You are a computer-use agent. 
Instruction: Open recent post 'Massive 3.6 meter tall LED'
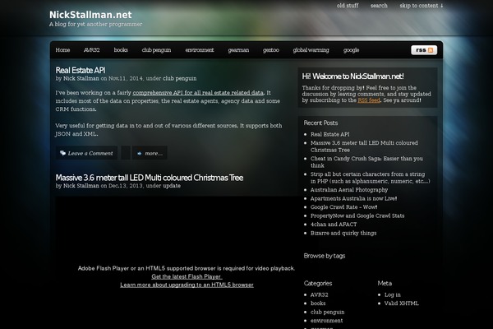[x=364, y=146]
